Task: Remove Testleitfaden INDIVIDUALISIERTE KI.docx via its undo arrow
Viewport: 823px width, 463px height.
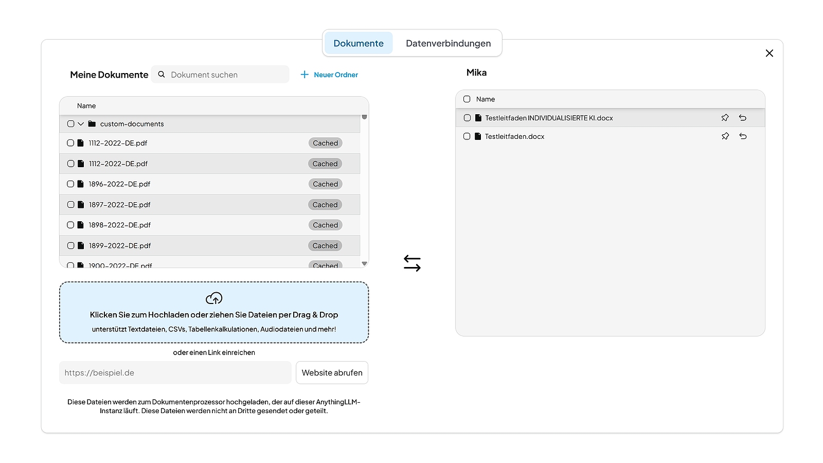Action: click(x=743, y=118)
